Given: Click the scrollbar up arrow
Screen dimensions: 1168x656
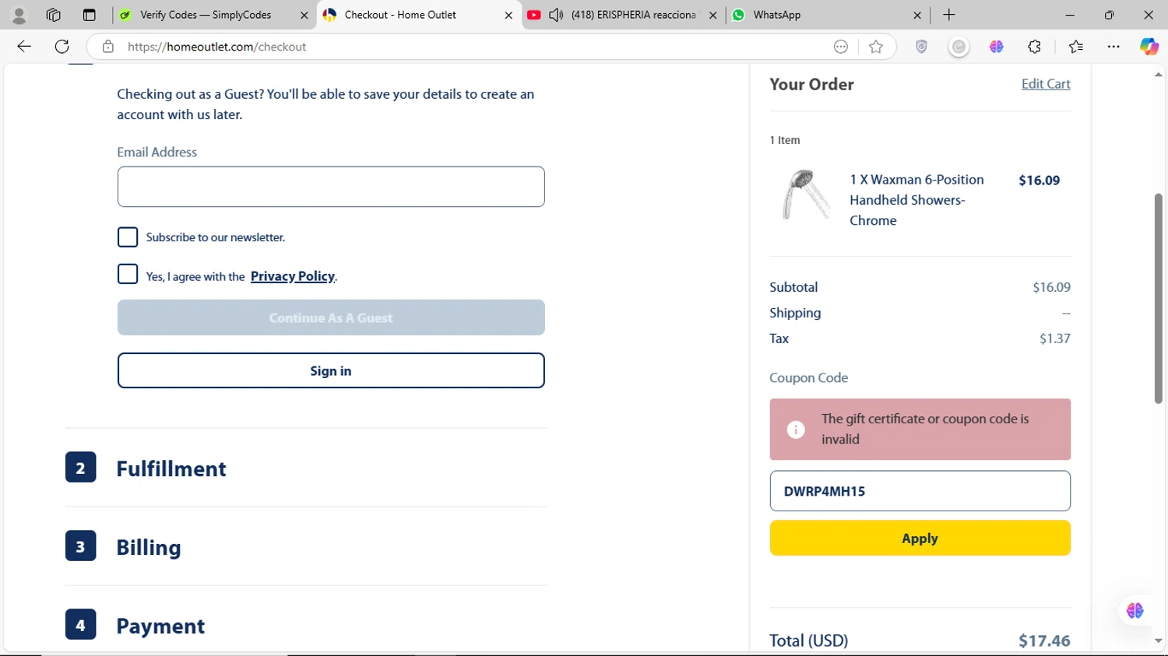Looking at the screenshot, I should [x=1159, y=75].
